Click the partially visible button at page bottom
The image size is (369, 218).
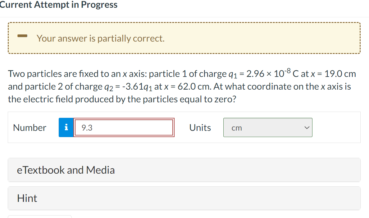(x=40, y=217)
